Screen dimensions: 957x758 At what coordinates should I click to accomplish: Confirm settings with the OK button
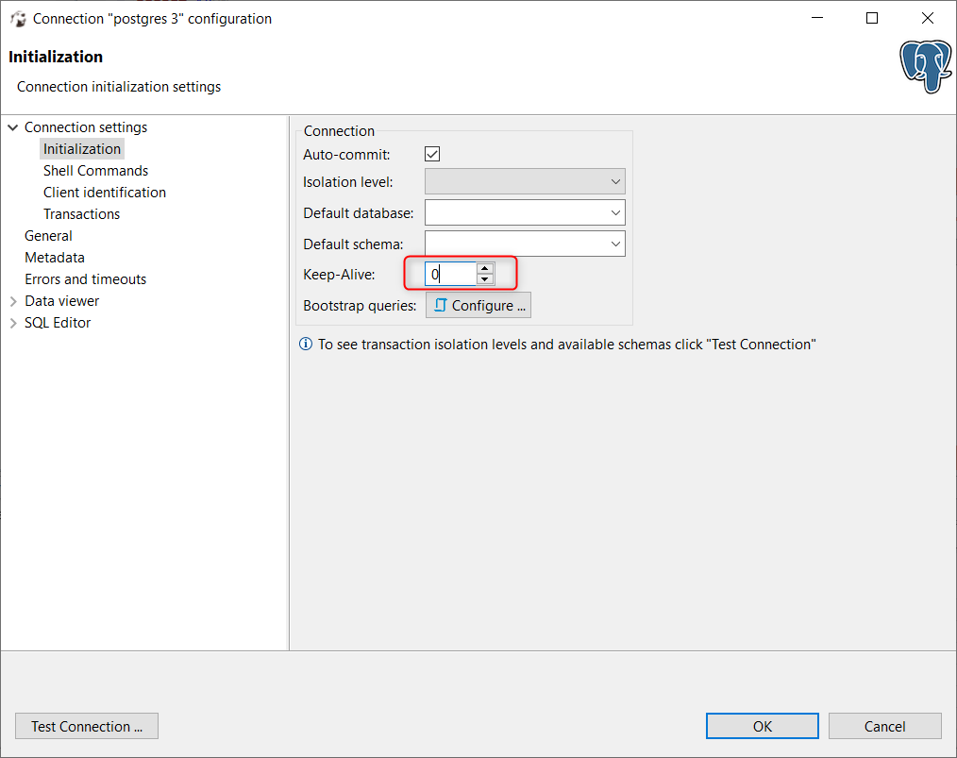pos(762,726)
